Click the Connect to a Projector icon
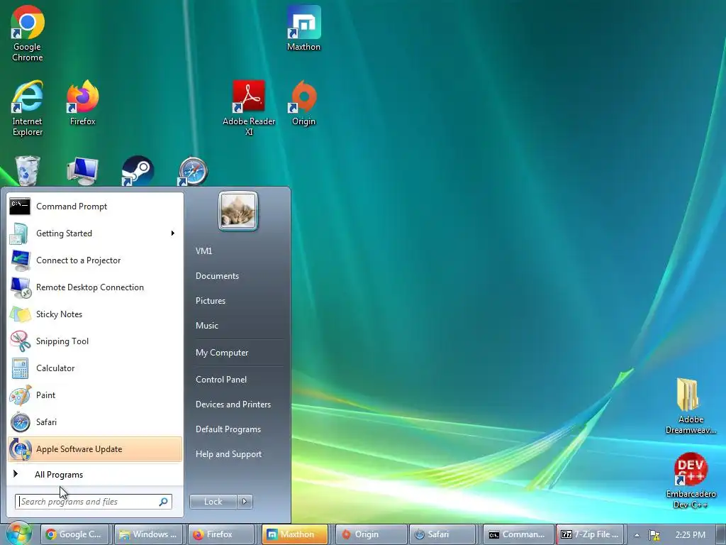The height and width of the screenshot is (545, 726). pyautogui.click(x=20, y=260)
